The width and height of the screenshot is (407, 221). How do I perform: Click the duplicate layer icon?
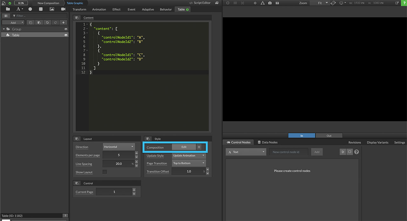coord(31,23)
